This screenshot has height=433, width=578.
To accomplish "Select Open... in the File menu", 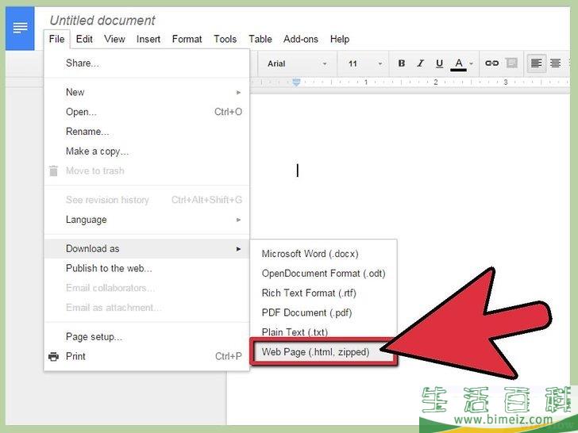I will pyautogui.click(x=147, y=112).
